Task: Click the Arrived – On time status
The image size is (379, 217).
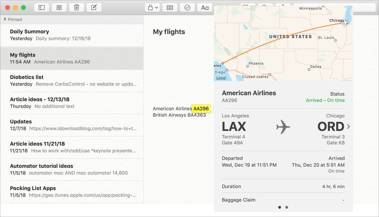Action: pyautogui.click(x=325, y=100)
